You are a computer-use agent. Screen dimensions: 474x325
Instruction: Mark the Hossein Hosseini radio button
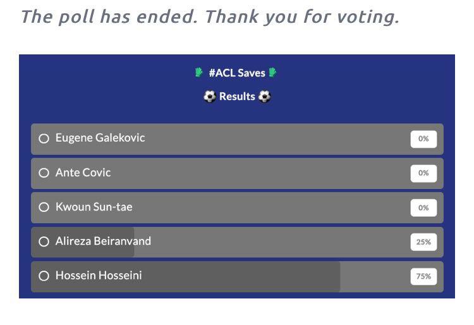[x=44, y=276]
